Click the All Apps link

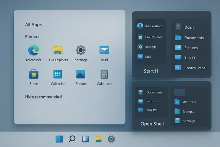click(x=33, y=24)
